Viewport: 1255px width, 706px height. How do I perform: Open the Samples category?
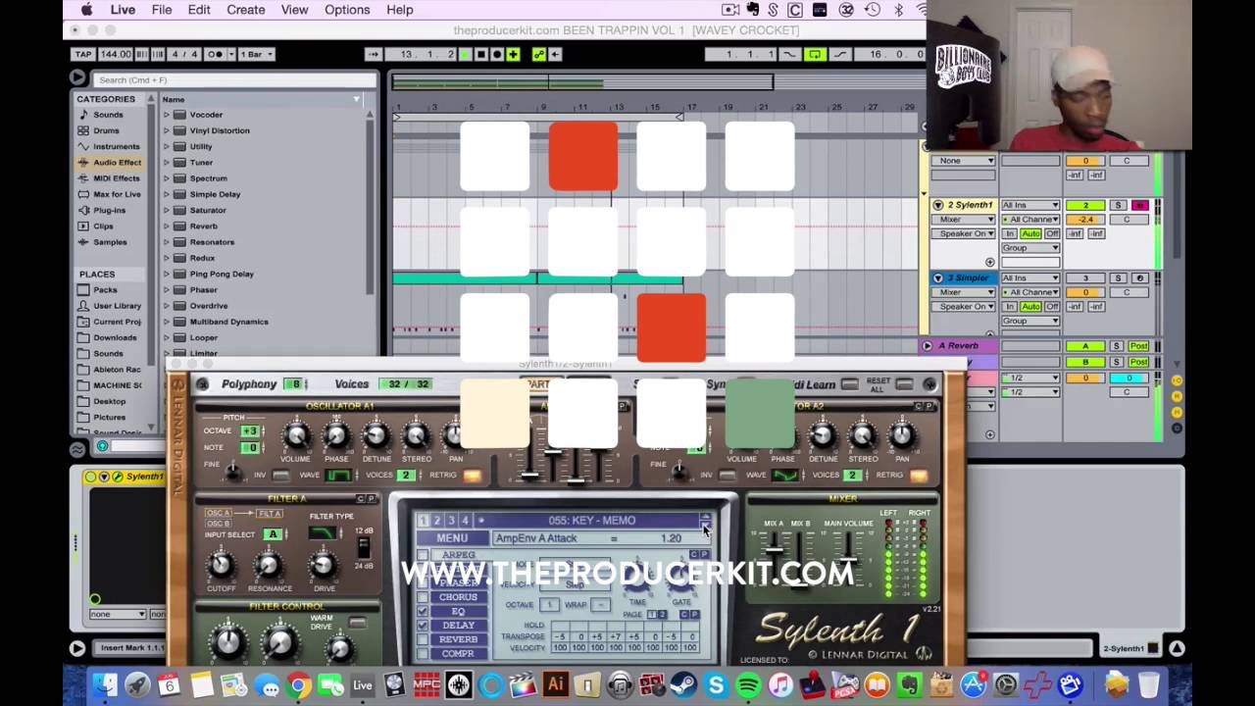[110, 242]
